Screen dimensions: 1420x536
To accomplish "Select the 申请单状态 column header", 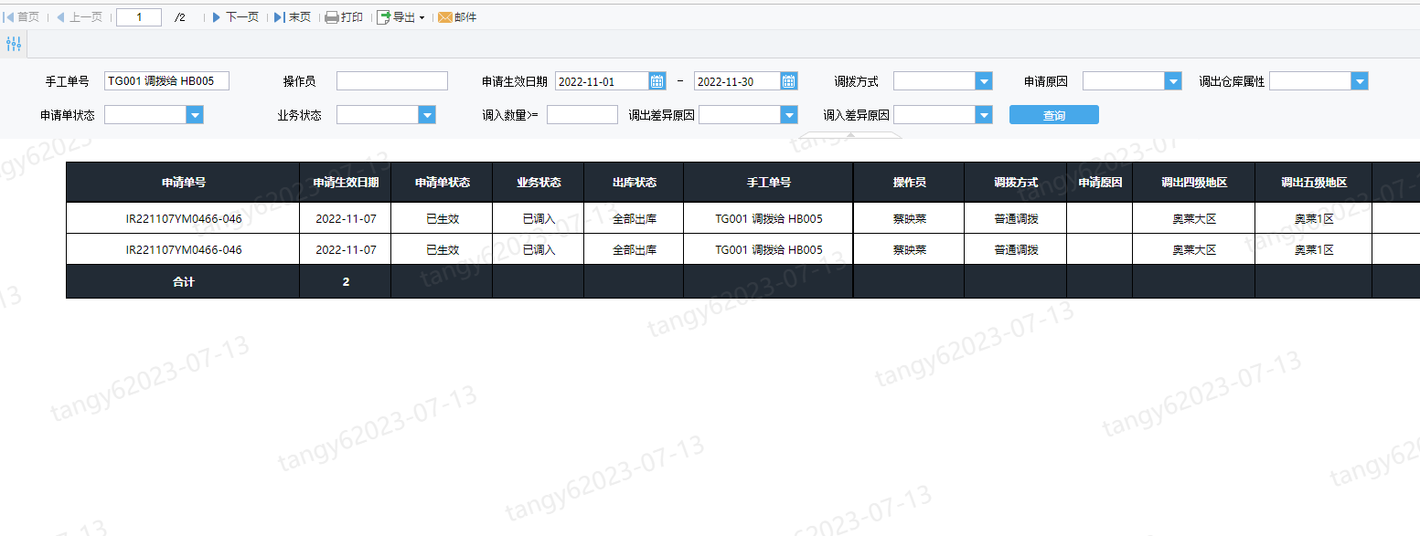I will [x=443, y=182].
